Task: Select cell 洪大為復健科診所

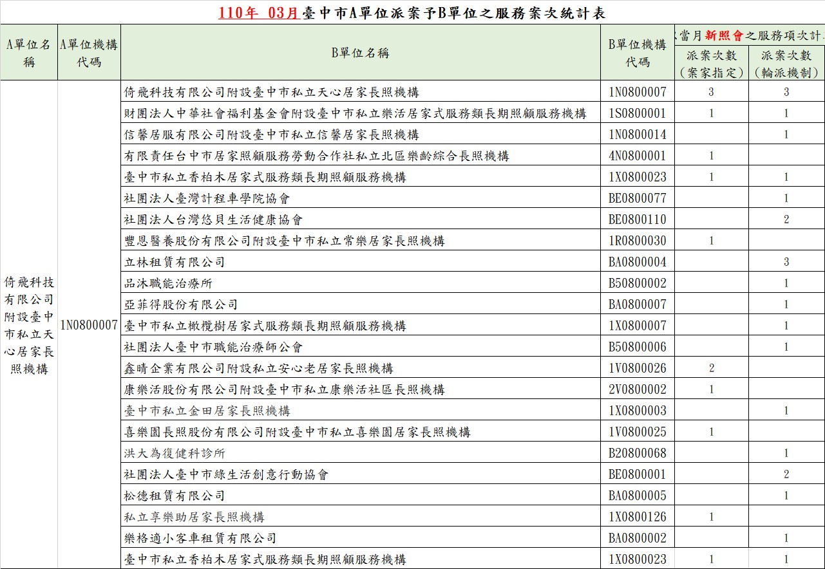Action: (x=361, y=453)
